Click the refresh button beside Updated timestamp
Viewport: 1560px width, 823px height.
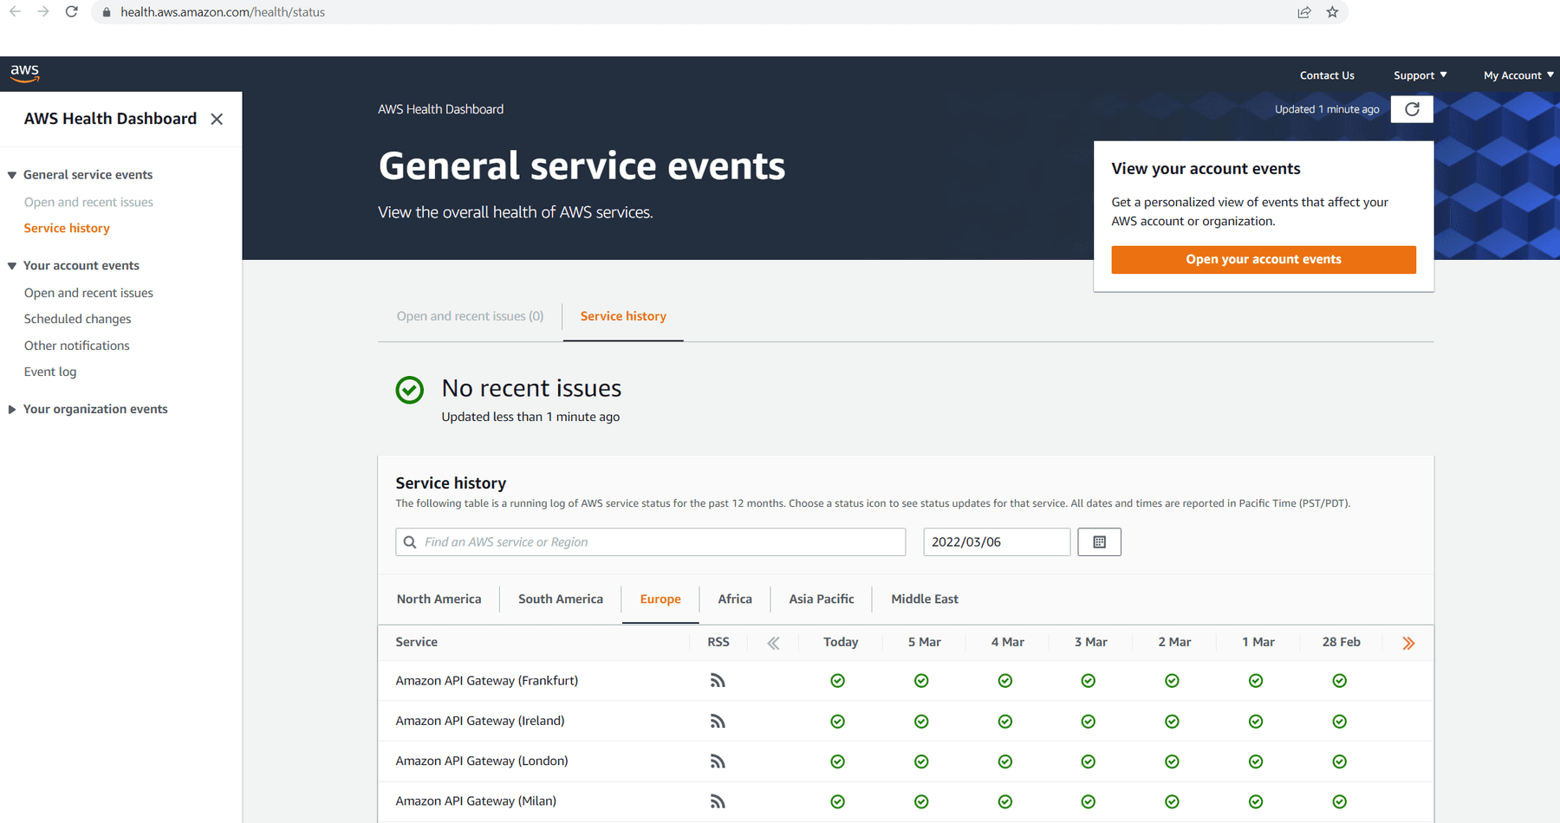pyautogui.click(x=1411, y=109)
